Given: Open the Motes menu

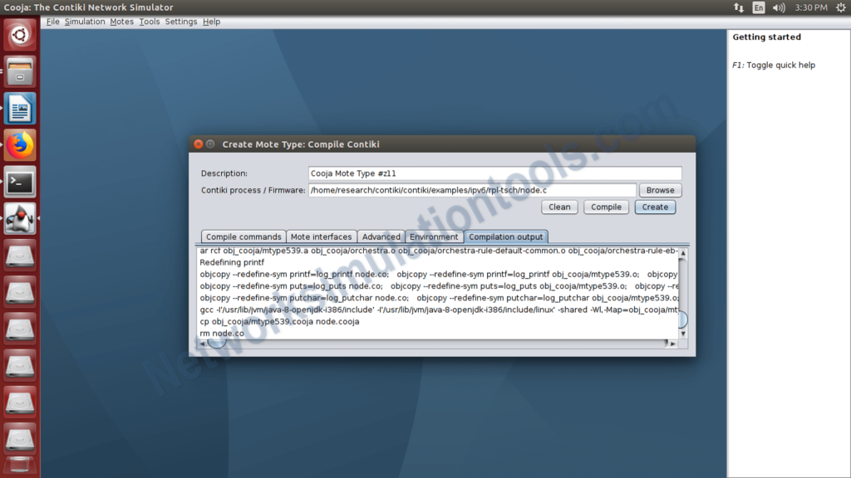Looking at the screenshot, I should tap(121, 21).
